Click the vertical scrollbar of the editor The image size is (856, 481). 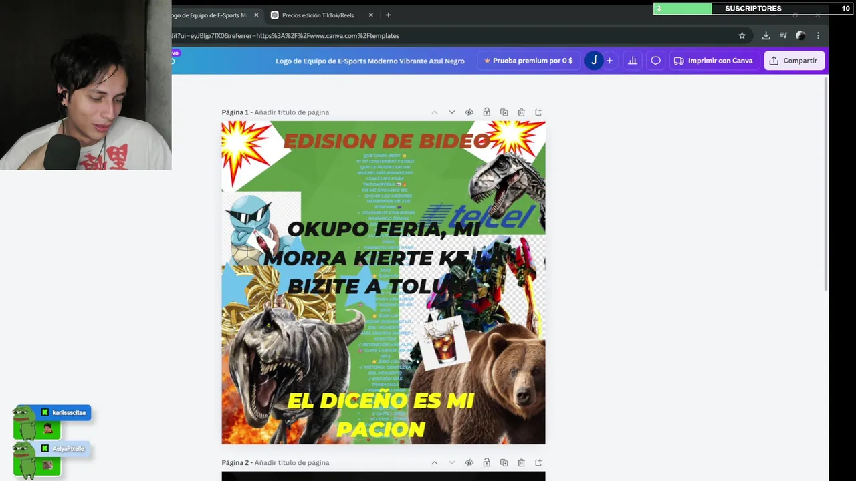click(827, 184)
